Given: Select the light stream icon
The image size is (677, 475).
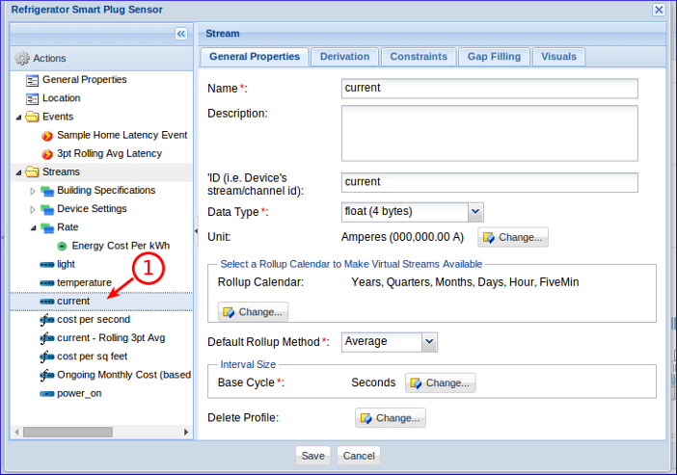Looking at the screenshot, I should click(x=47, y=264).
